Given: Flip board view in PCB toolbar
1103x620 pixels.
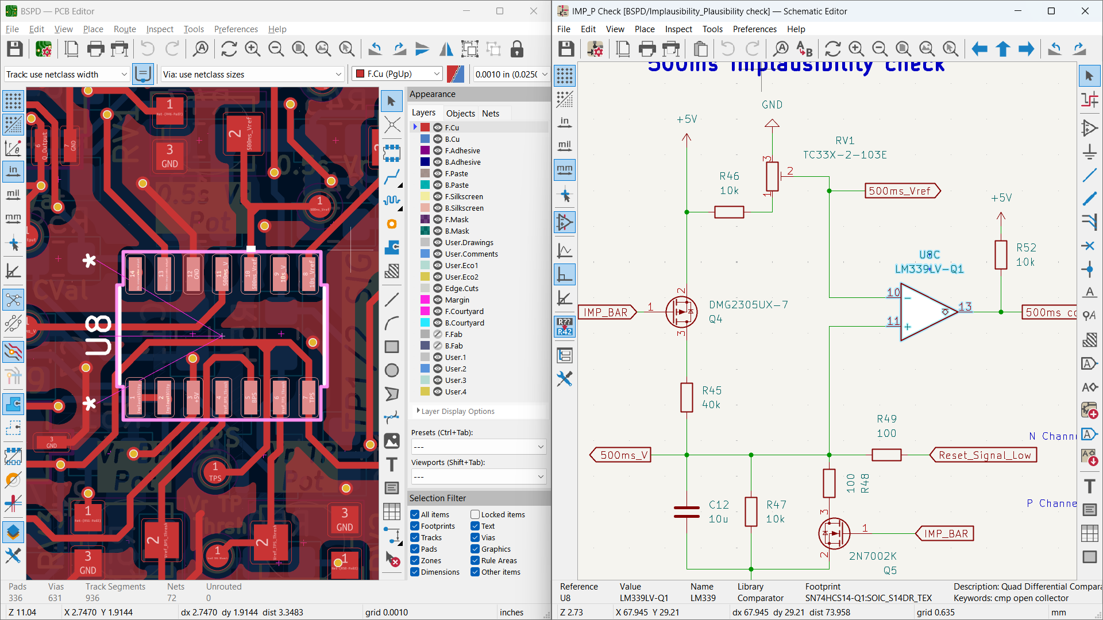Looking at the screenshot, I should click(446, 49).
